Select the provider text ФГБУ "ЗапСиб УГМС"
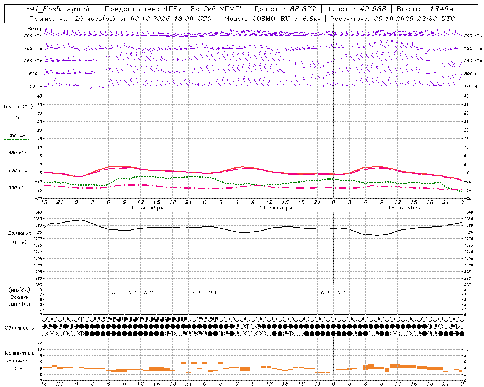The image size is (484, 387). pos(203,9)
